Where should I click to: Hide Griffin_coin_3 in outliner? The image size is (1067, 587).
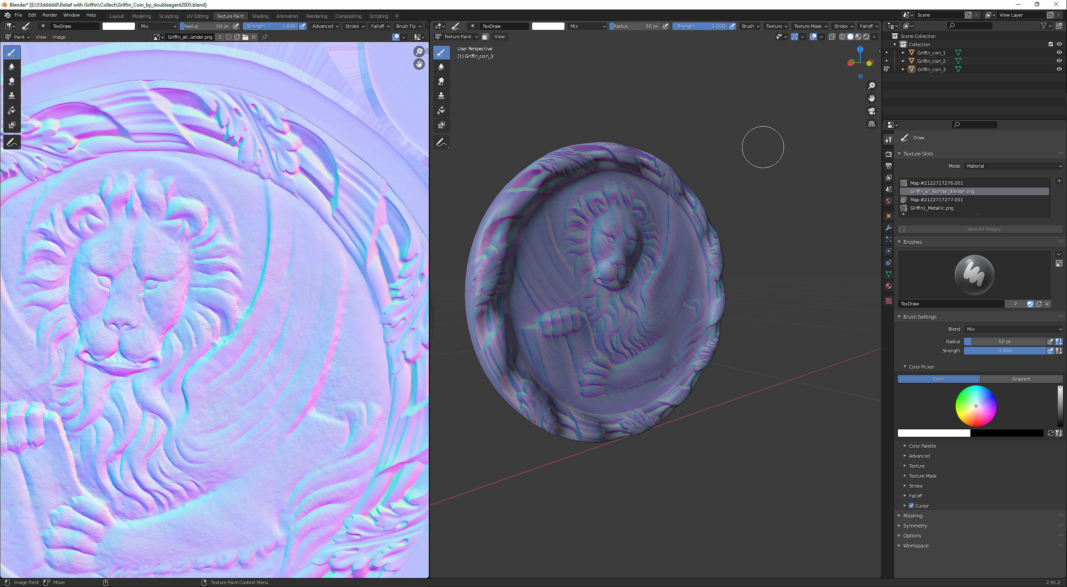[x=1059, y=69]
